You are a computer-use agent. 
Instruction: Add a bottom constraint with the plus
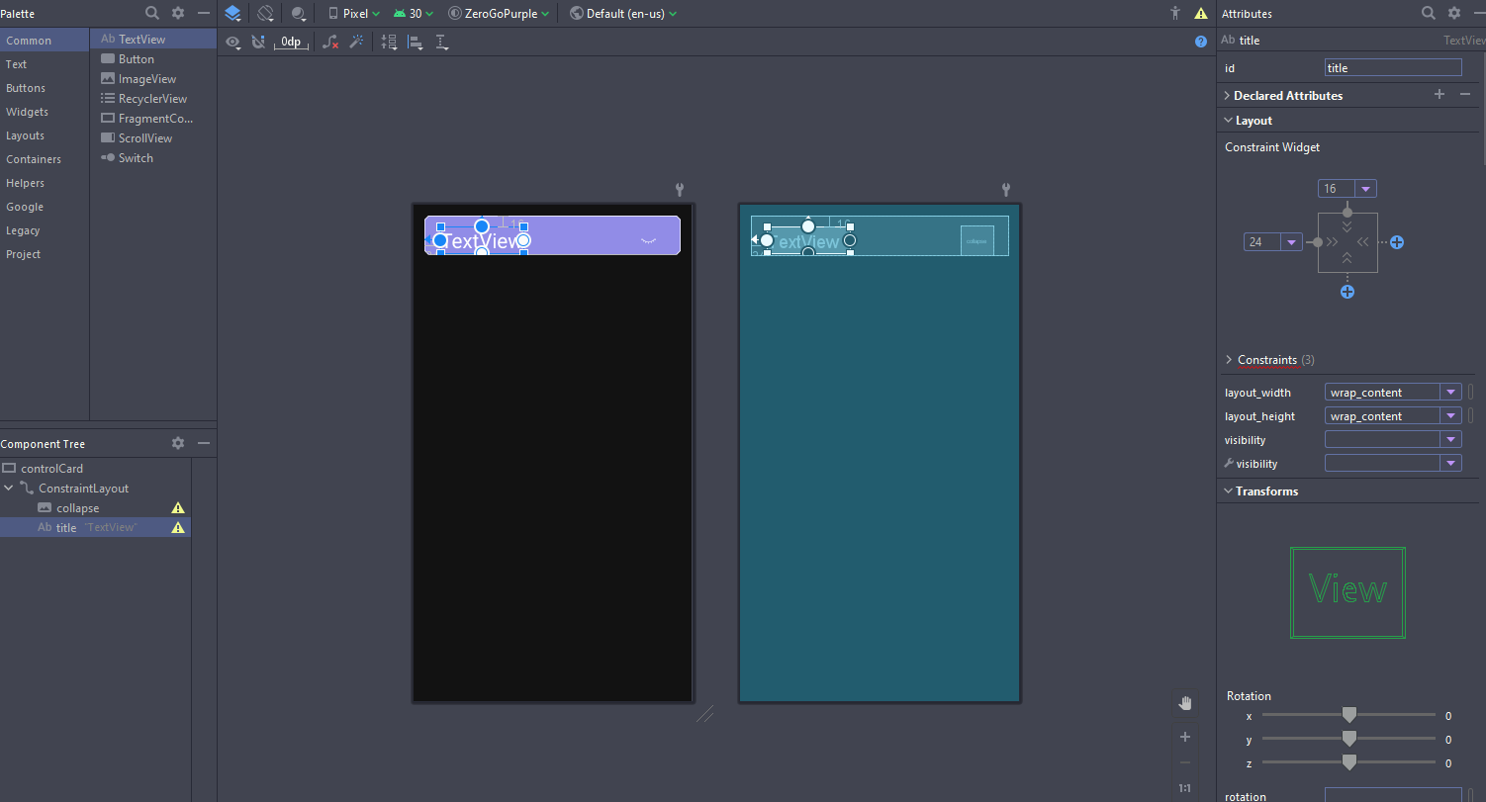(1347, 293)
